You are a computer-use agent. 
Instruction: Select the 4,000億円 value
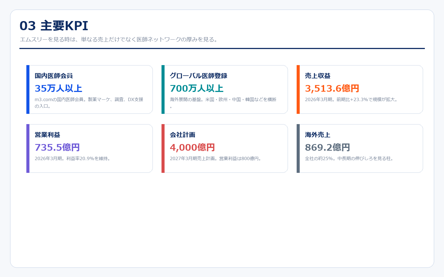click(192, 147)
